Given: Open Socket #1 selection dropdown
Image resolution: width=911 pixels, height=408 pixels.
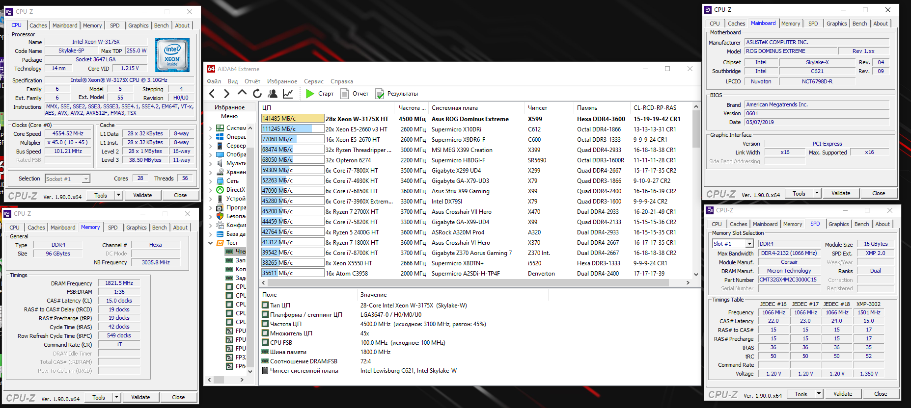Looking at the screenshot, I should (x=86, y=179).
